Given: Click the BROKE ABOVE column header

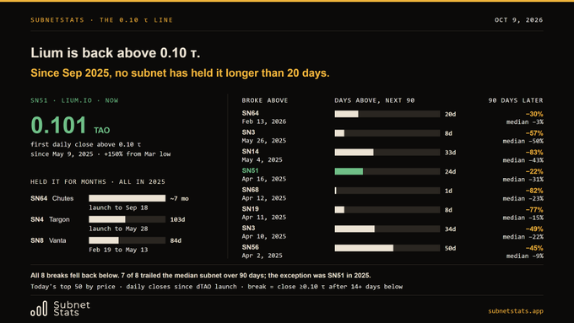Looking at the screenshot, I should coord(265,100).
